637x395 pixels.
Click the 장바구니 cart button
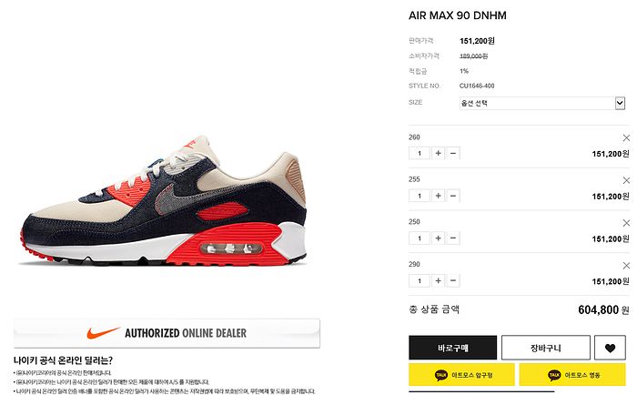546,348
